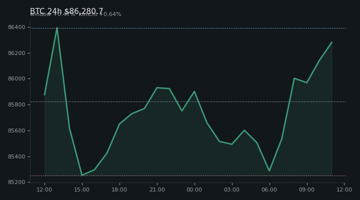Click the price line's dip at 06:00

click(x=269, y=171)
